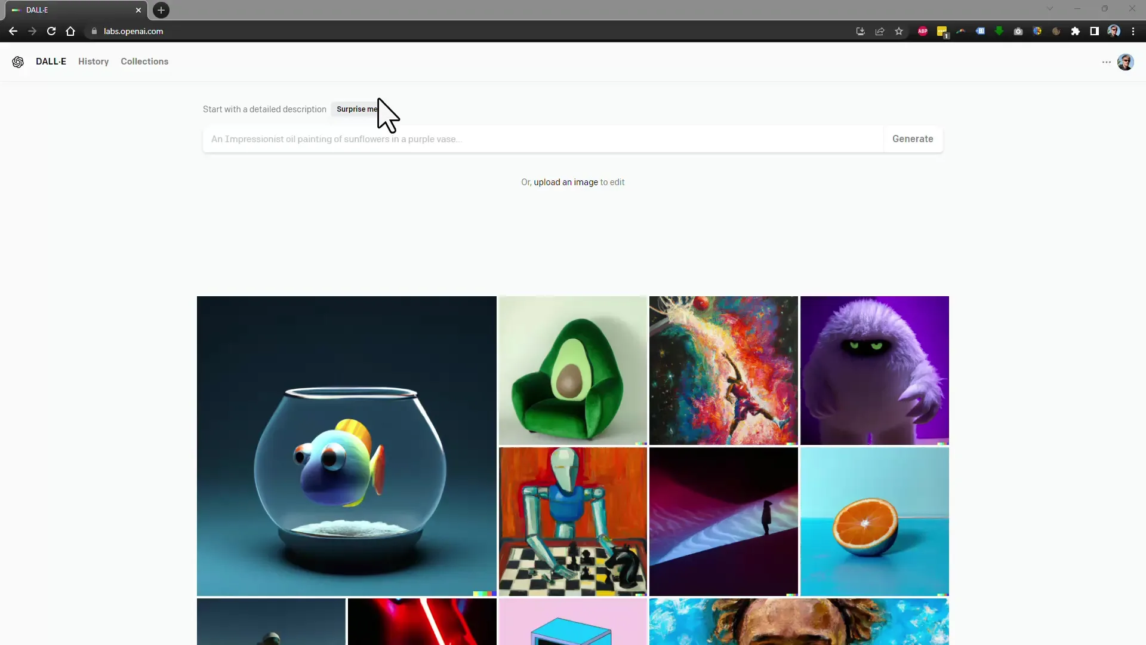Image resolution: width=1146 pixels, height=645 pixels.
Task: Click the robot chess player thumbnail
Action: (573, 521)
